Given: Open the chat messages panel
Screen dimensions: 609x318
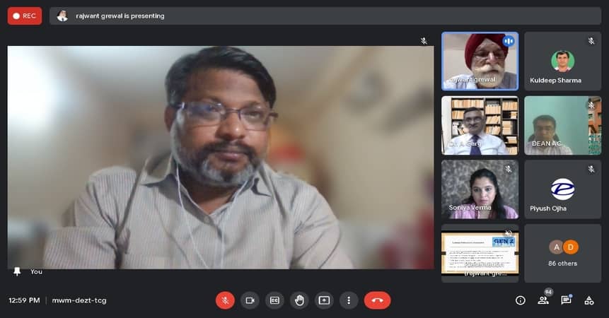Looking at the screenshot, I should pyautogui.click(x=566, y=300).
